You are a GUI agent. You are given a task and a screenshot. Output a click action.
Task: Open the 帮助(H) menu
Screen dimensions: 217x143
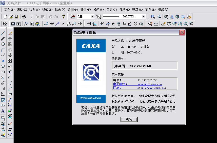(125, 10)
